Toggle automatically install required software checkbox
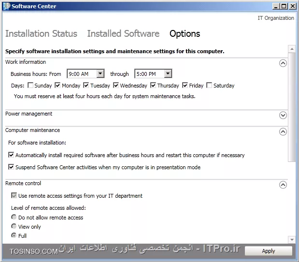 click(x=11, y=155)
